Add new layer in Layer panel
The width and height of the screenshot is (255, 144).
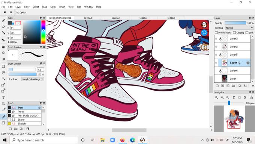click(x=217, y=86)
